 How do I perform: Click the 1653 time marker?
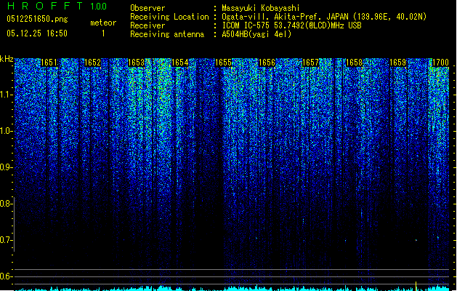pyautogui.click(x=136, y=63)
